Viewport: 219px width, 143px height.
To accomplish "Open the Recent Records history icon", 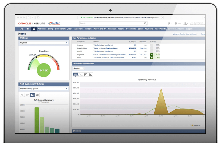I will [x=22, y=29].
